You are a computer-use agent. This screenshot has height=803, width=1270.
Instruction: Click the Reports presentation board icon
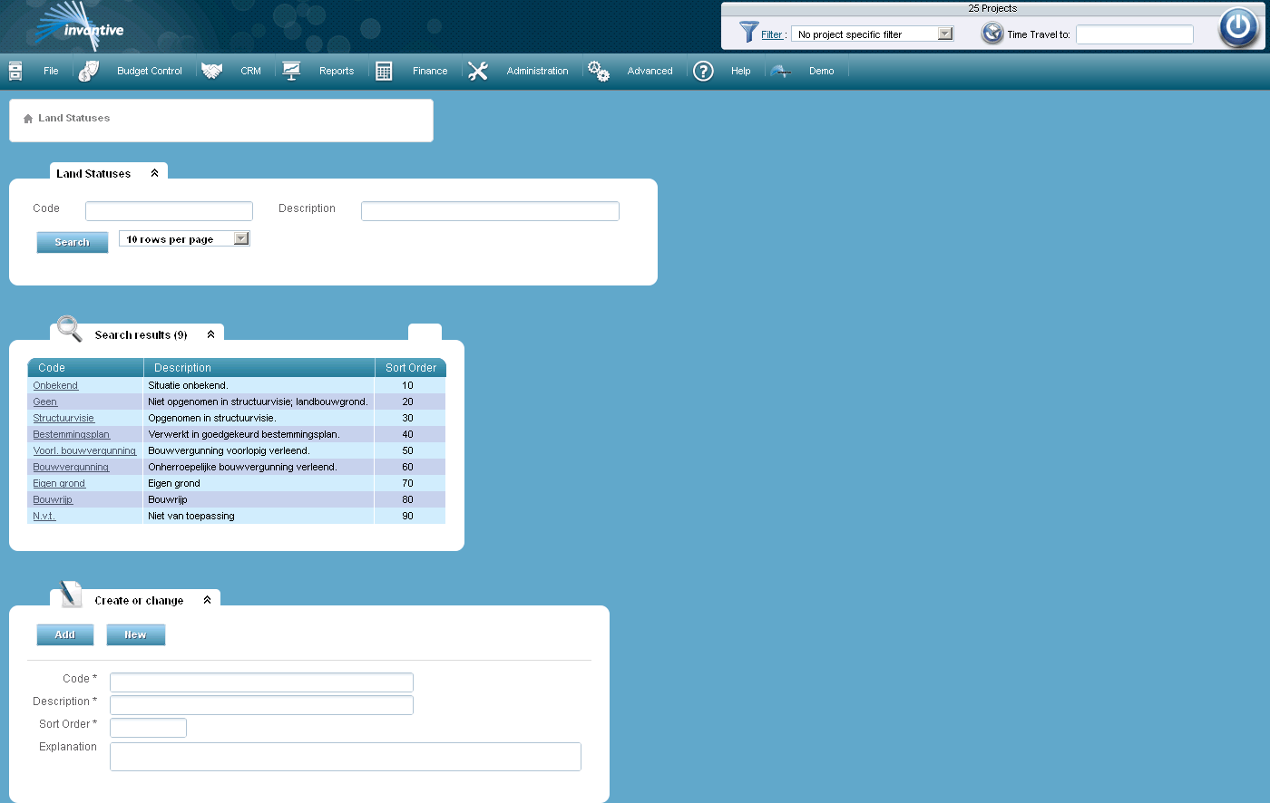(x=291, y=71)
